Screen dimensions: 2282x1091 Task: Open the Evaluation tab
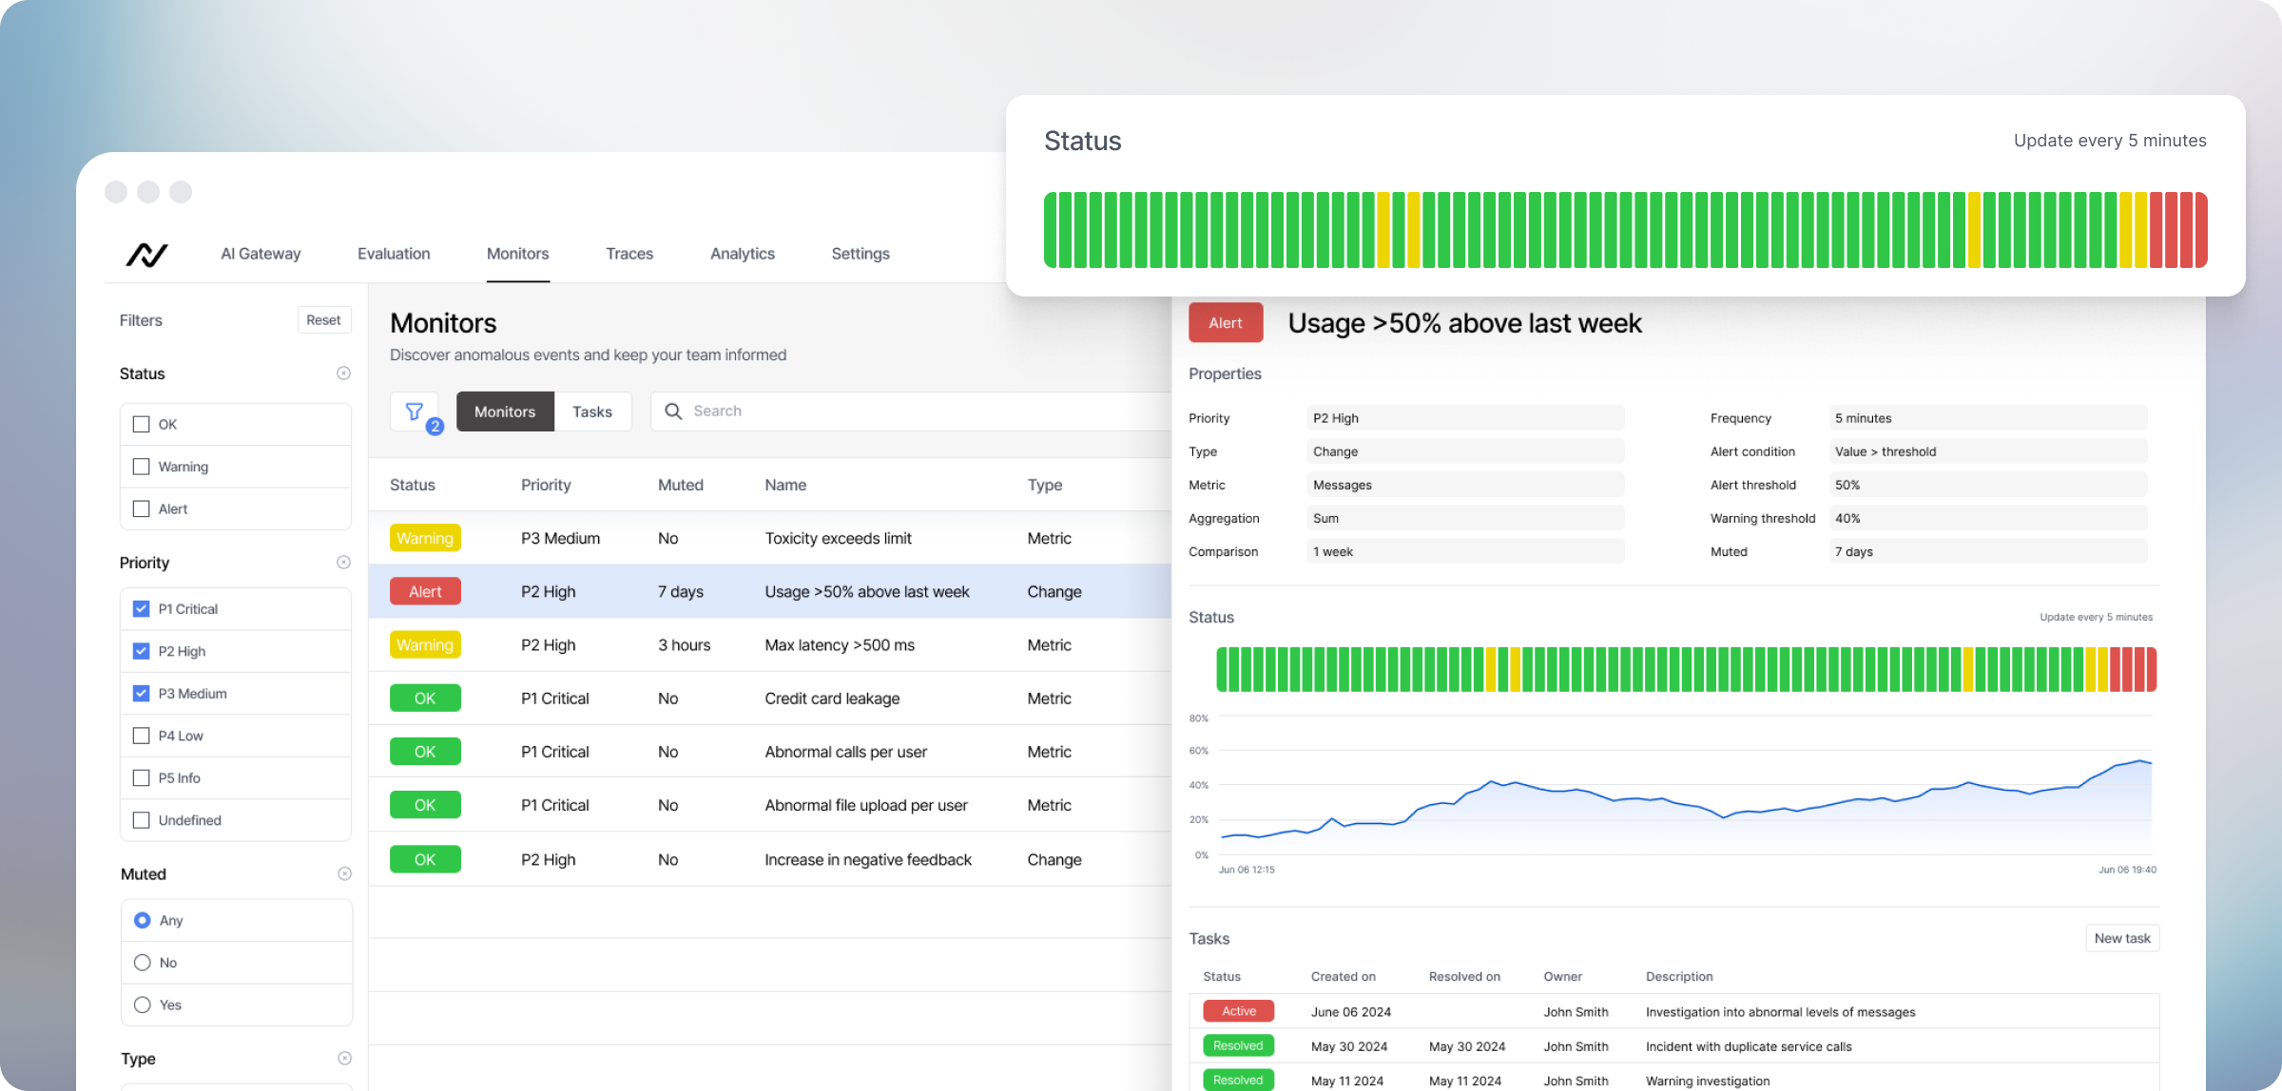(394, 254)
